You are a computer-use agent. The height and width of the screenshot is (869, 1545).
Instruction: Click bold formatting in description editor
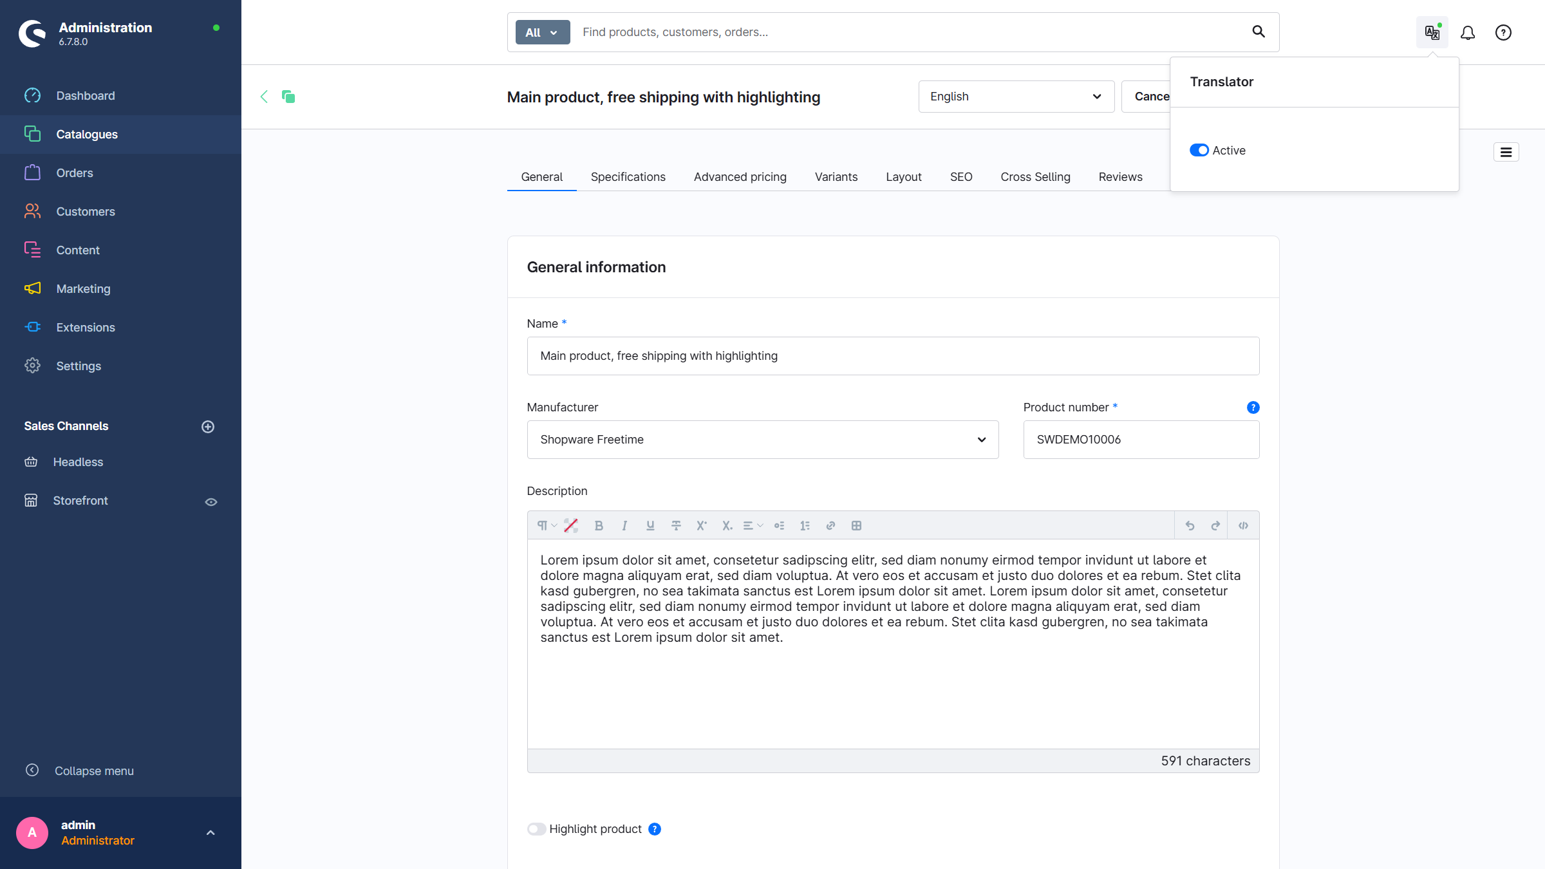tap(599, 526)
